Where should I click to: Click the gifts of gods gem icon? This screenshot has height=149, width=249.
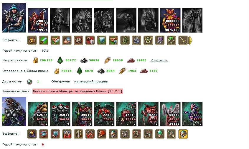pyautogui.click(x=29, y=82)
